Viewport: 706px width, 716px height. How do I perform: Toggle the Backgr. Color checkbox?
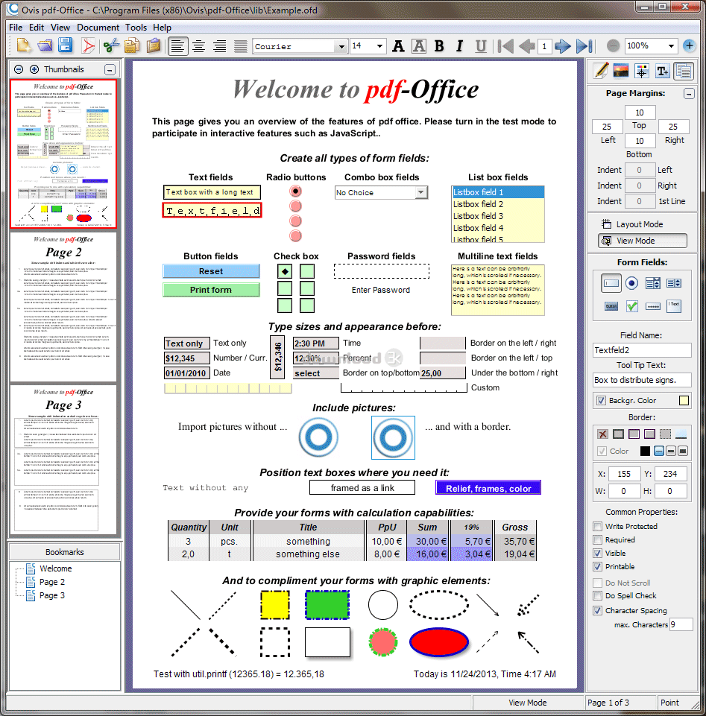click(602, 400)
